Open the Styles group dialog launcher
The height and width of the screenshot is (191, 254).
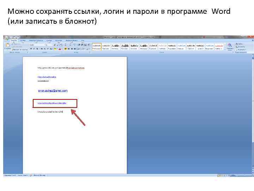[x=233, y=52]
